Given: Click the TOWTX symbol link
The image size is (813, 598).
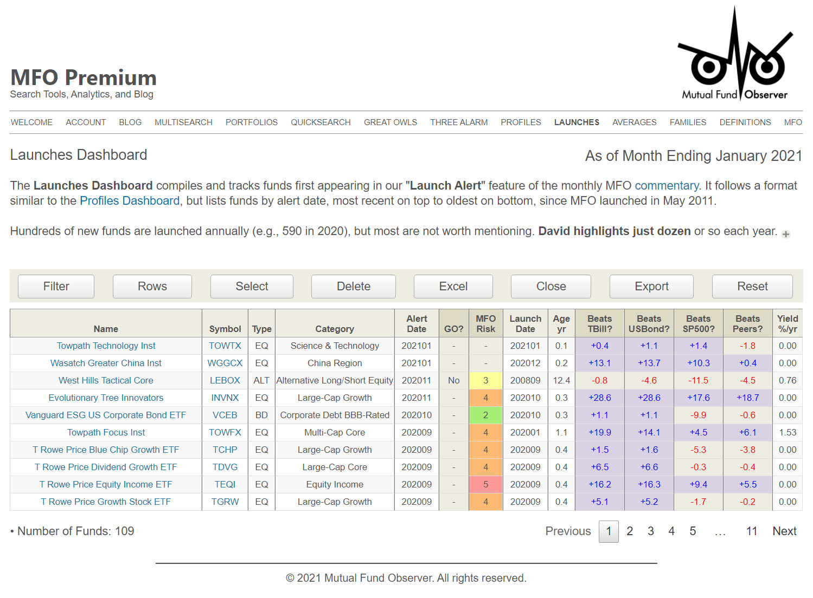Looking at the screenshot, I should [225, 346].
